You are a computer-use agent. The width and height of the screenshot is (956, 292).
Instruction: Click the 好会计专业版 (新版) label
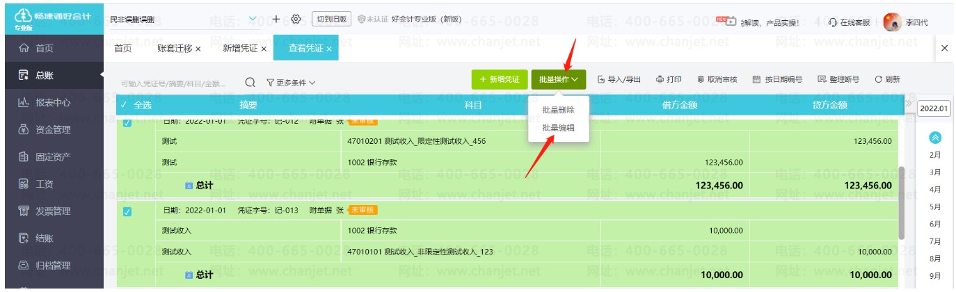[x=427, y=19]
